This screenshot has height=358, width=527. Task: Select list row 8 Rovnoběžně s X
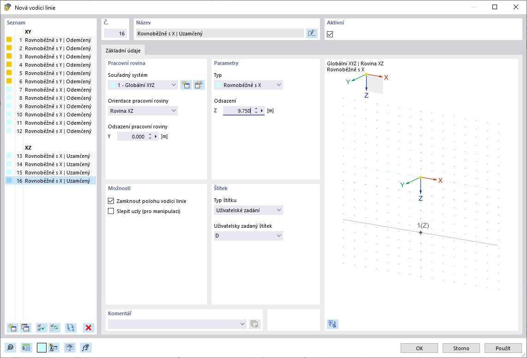click(x=51, y=98)
